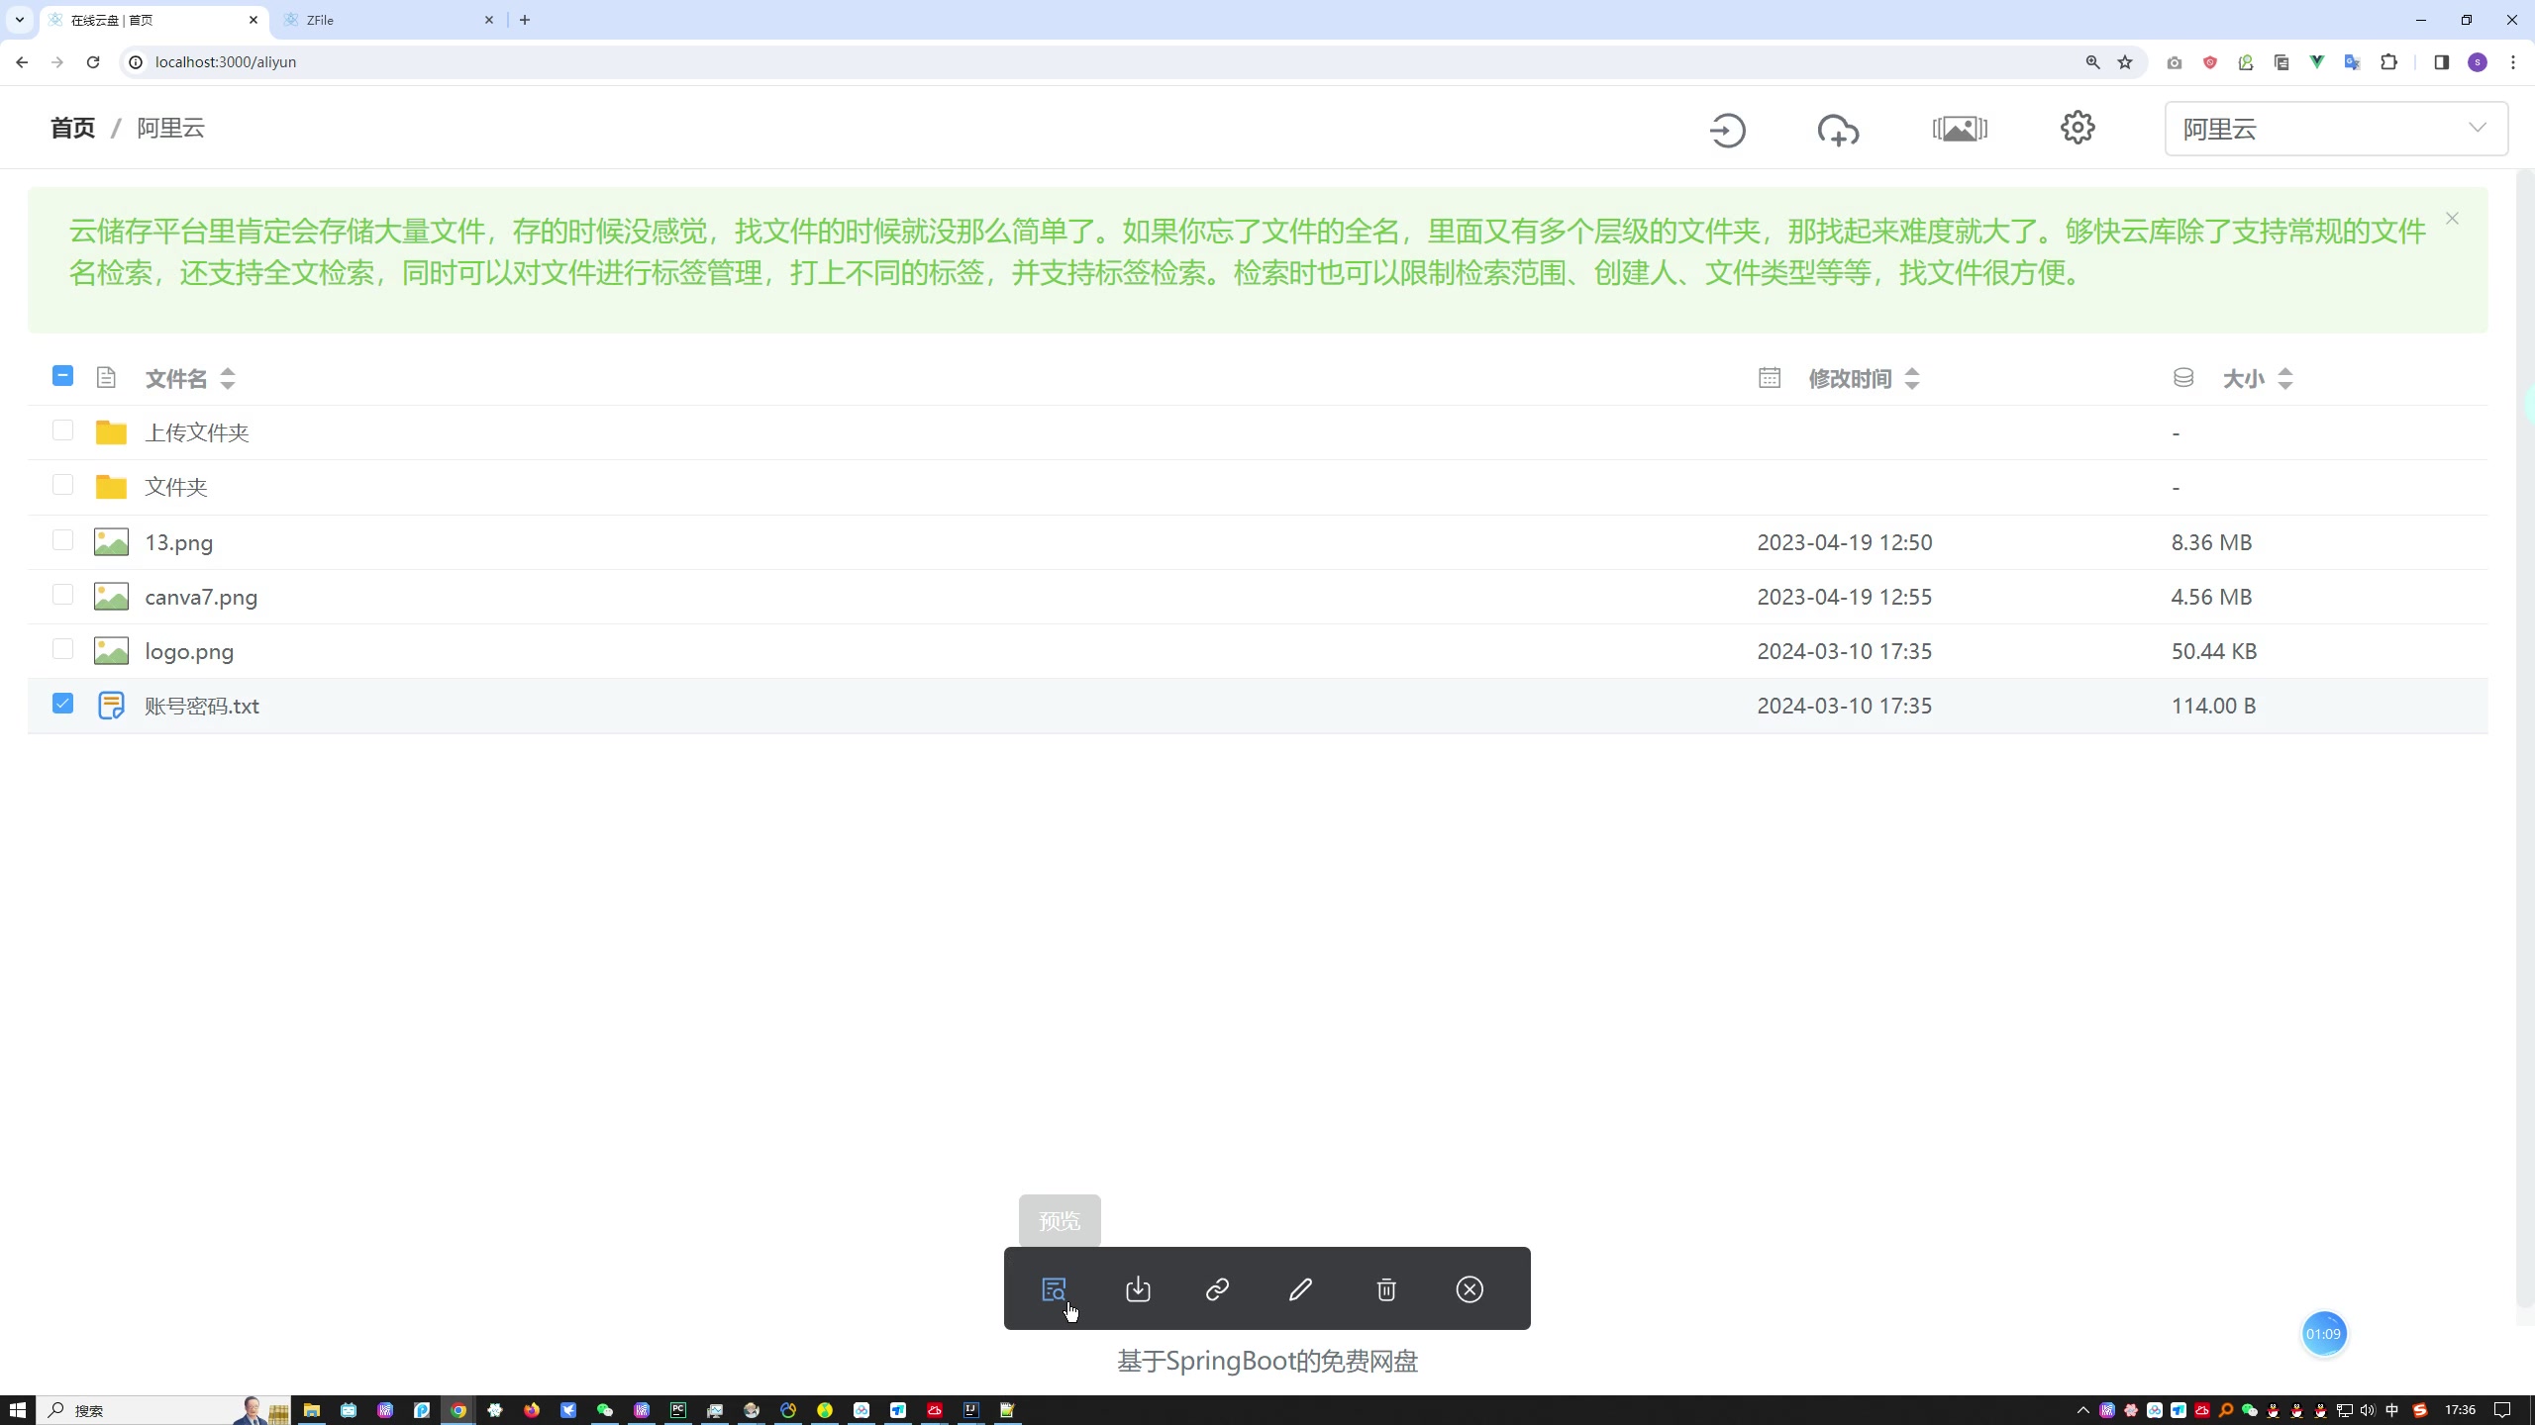Viewport: 2535px width, 1425px height.
Task: Open the browser extensions puzzle icon
Action: [2388, 62]
